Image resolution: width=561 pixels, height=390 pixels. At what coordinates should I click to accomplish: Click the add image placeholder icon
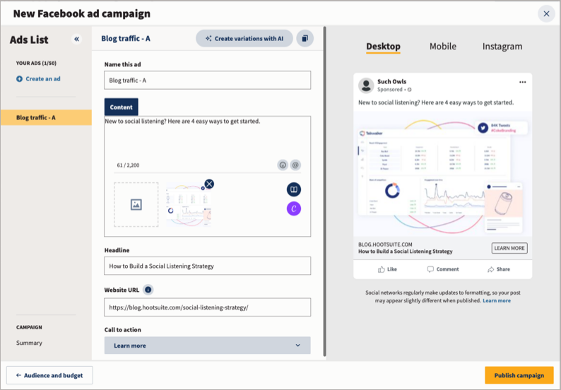(x=136, y=205)
